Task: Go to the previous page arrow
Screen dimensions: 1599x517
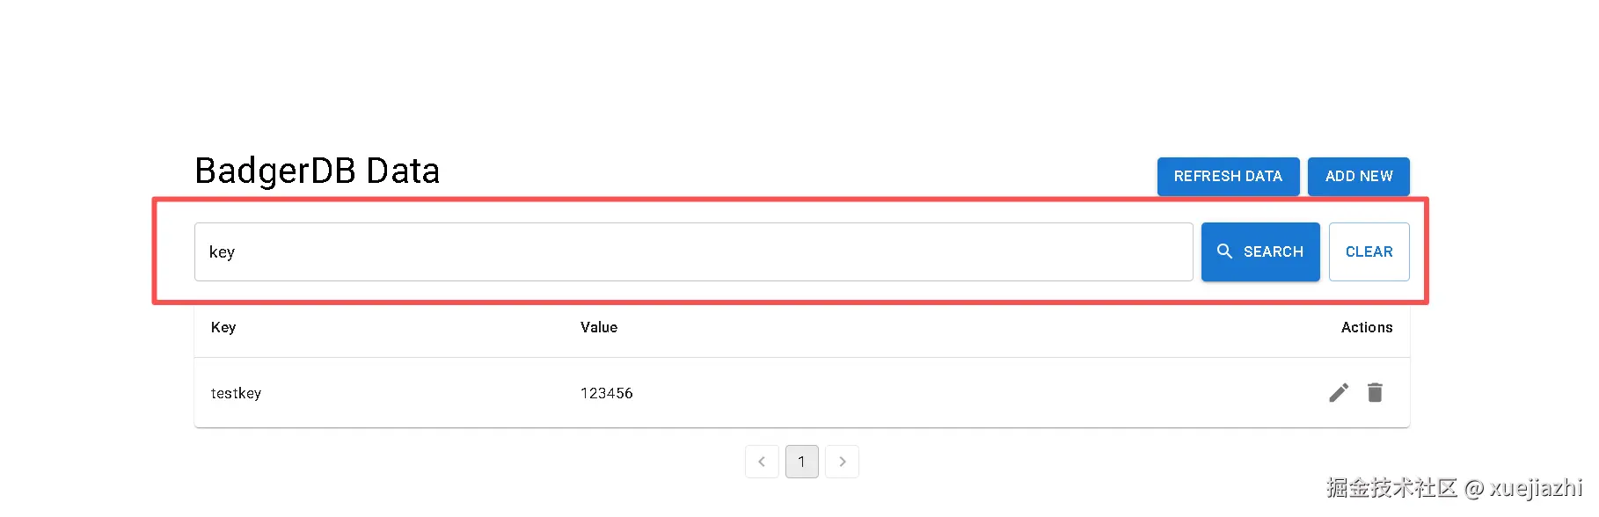Action: tap(762, 462)
